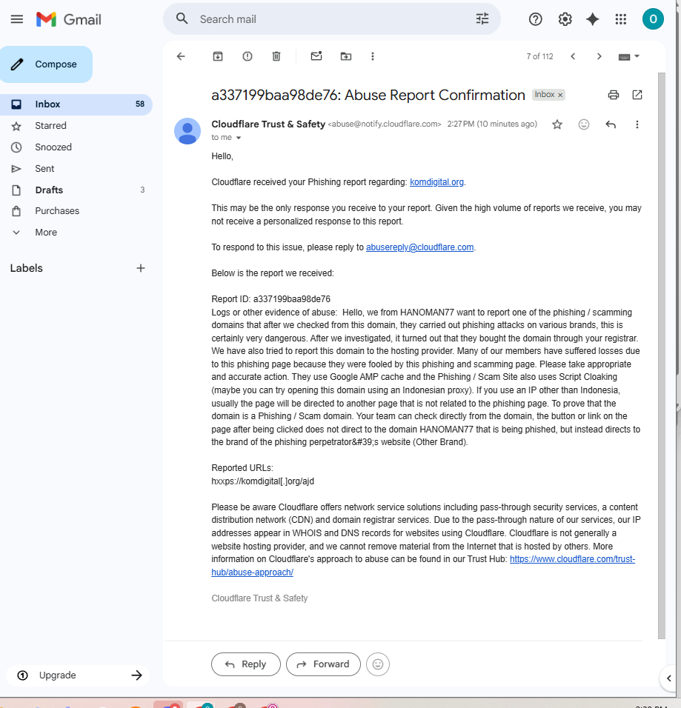Click '7 of 112' counter text

tap(539, 56)
